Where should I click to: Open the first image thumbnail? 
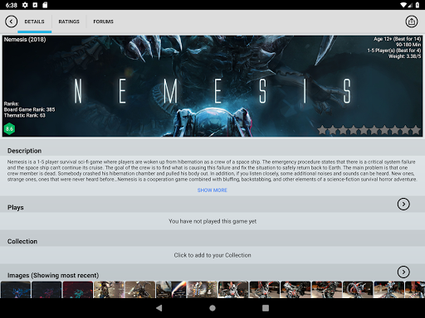[16, 290]
